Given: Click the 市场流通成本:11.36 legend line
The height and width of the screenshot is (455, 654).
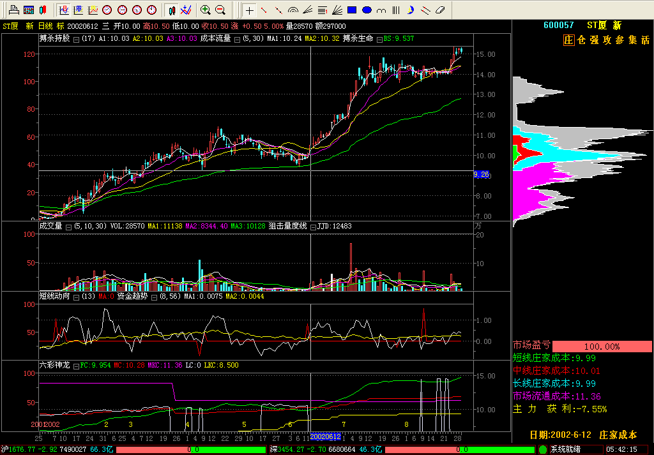Looking at the screenshot, I should pos(557,397).
